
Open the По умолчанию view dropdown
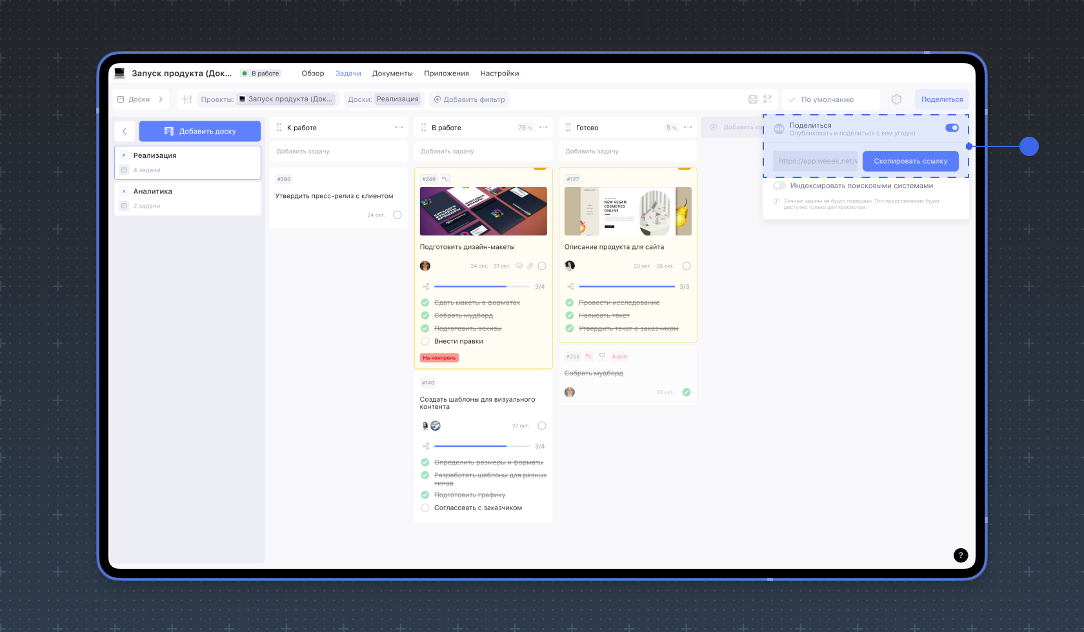830,99
